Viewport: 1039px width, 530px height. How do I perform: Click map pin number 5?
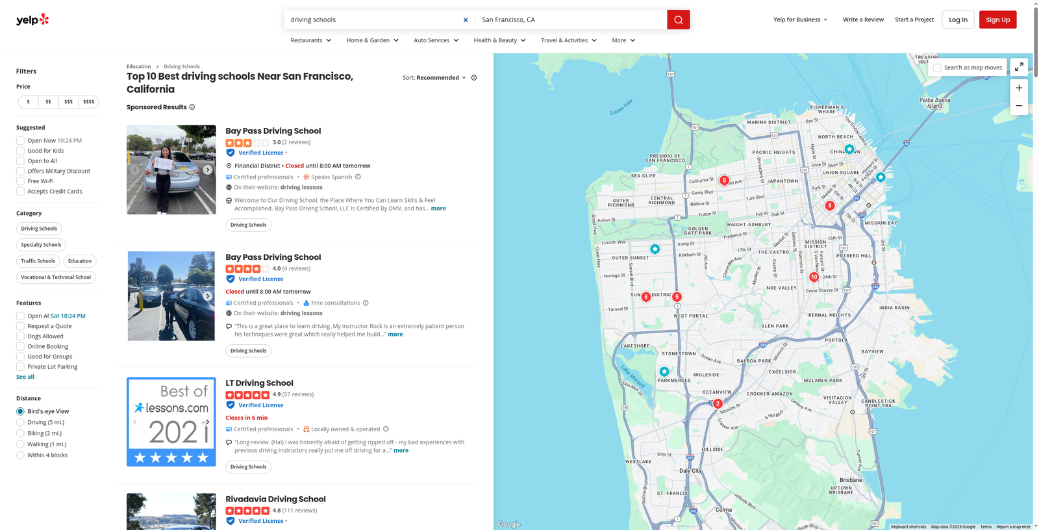click(677, 297)
